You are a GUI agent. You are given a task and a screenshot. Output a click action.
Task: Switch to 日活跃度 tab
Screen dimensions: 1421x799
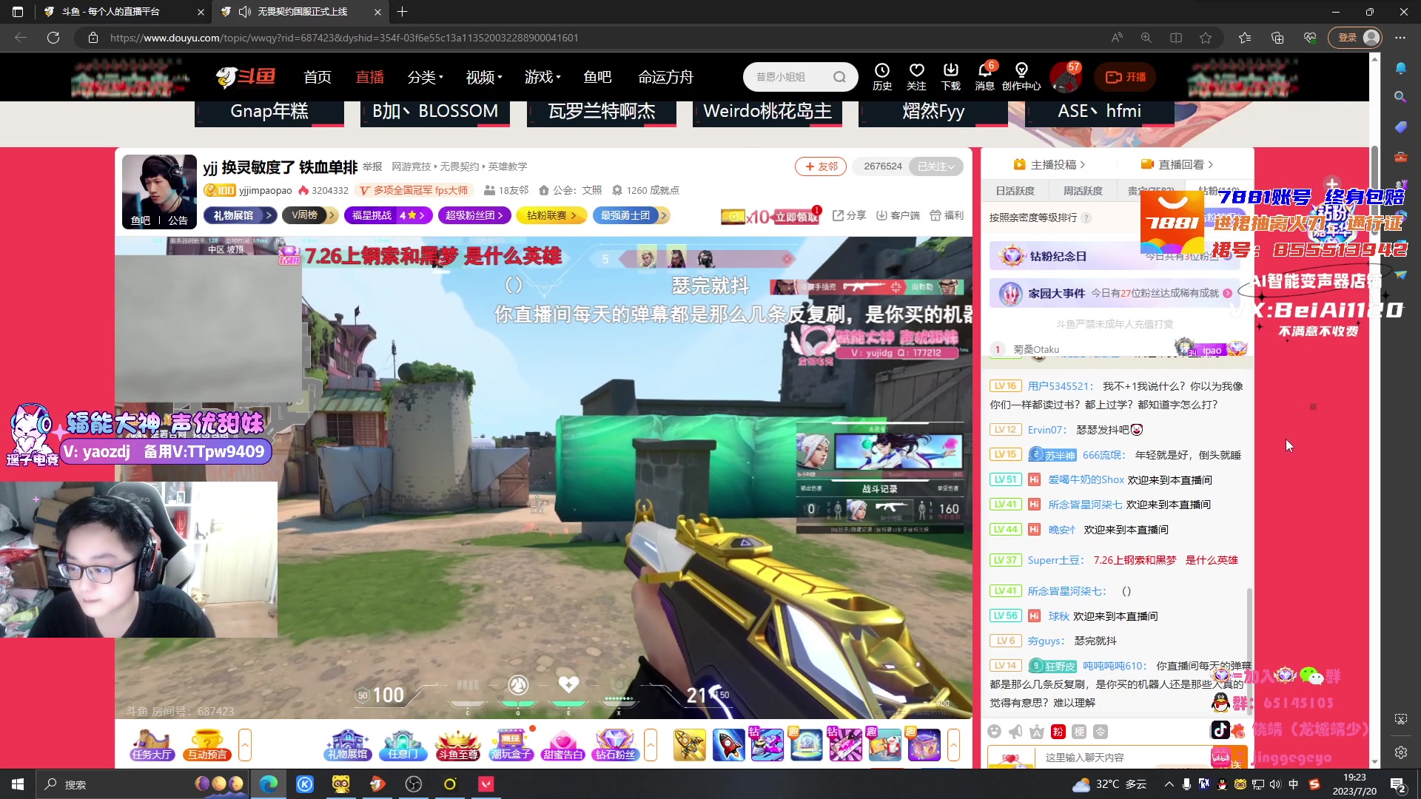[x=1015, y=191]
